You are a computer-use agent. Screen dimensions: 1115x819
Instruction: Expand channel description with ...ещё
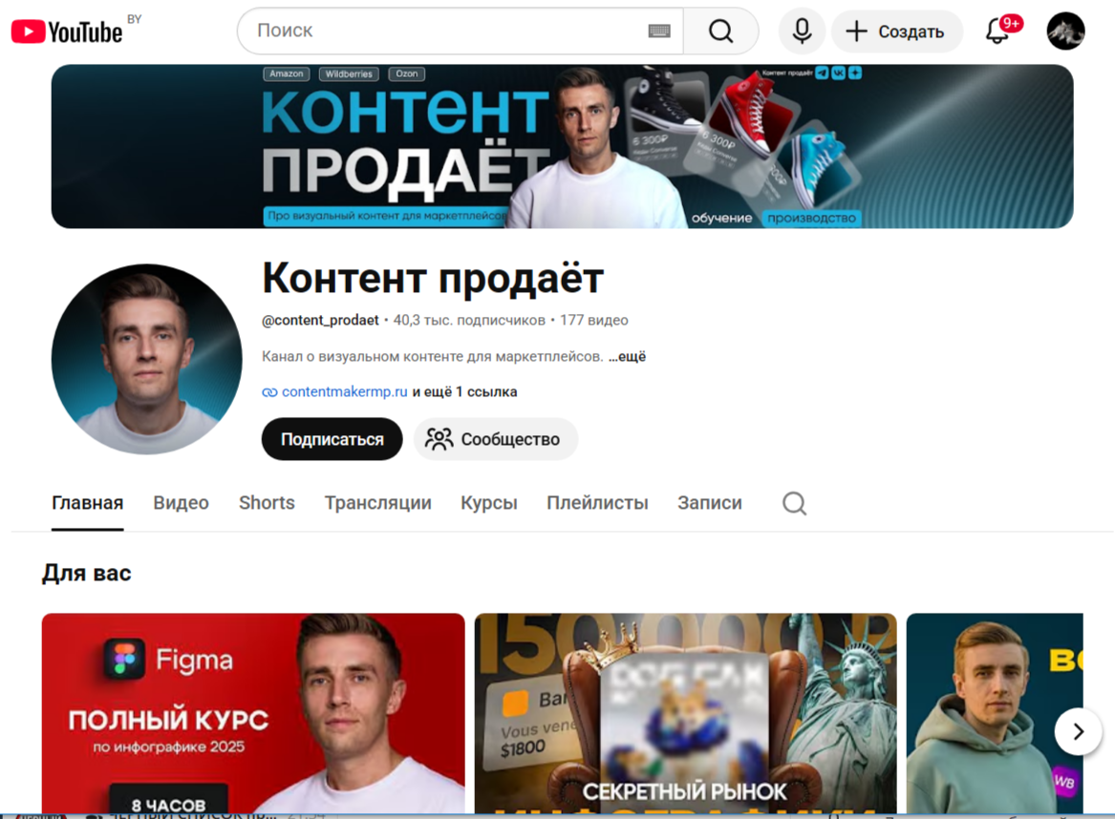[x=627, y=357]
